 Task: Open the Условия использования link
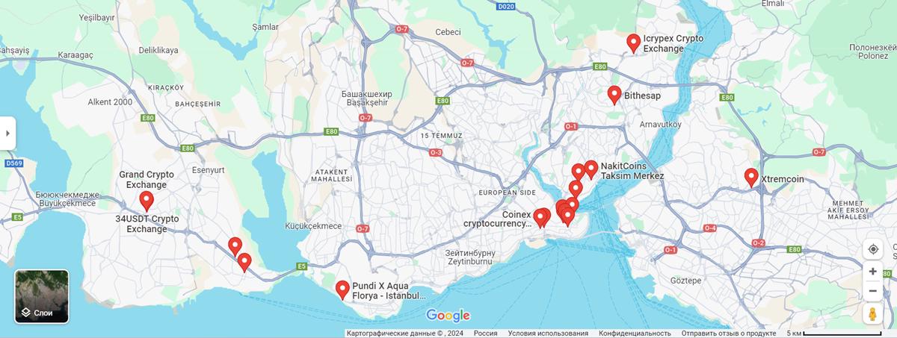click(x=548, y=334)
